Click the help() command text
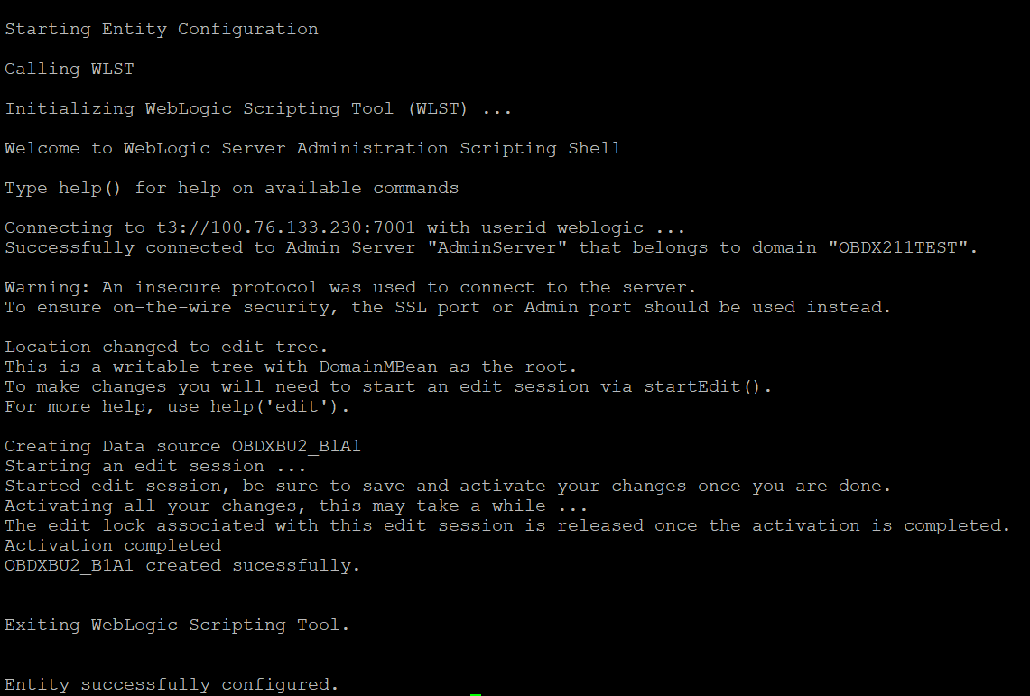 point(91,188)
